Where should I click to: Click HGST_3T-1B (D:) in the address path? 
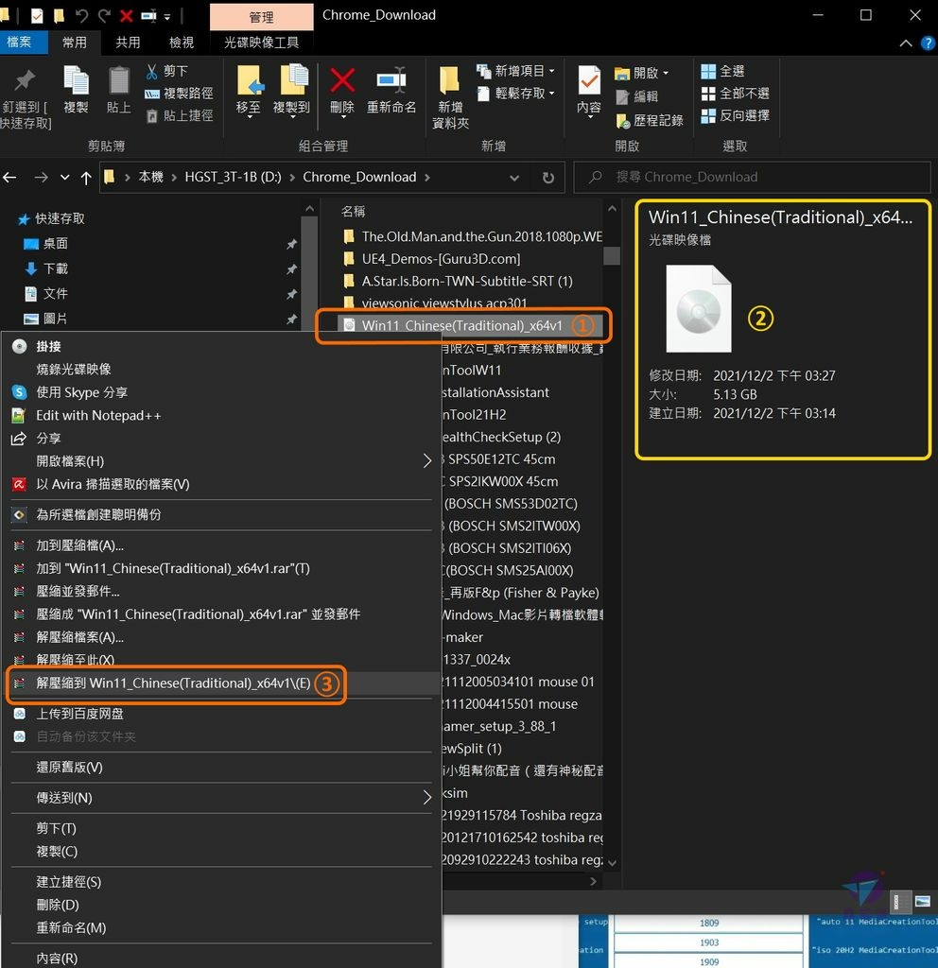(x=233, y=177)
